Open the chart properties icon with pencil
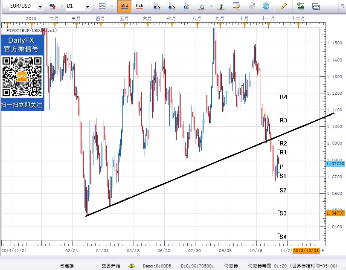 236,6
